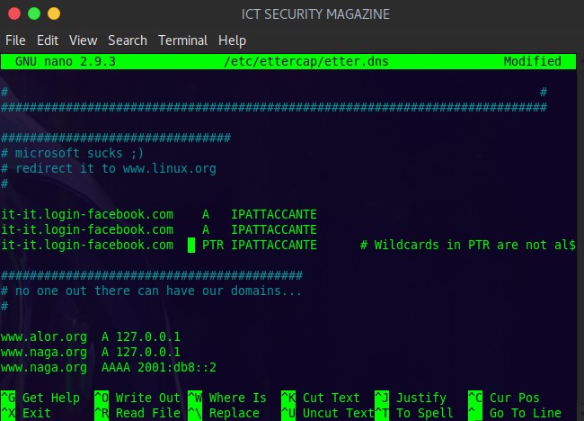Open the Edit menu
Viewport: 584px width, 421px height.
point(48,40)
